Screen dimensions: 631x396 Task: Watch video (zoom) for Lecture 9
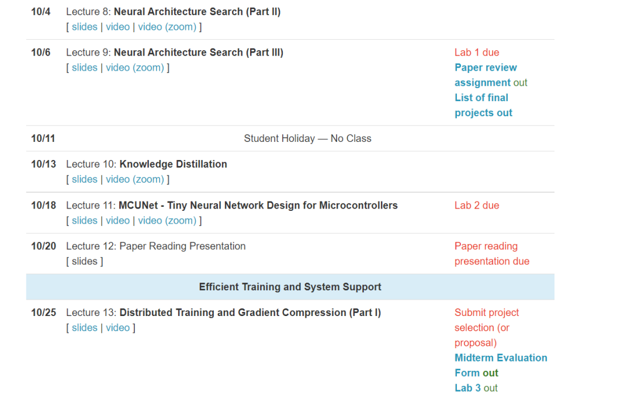[x=134, y=68]
